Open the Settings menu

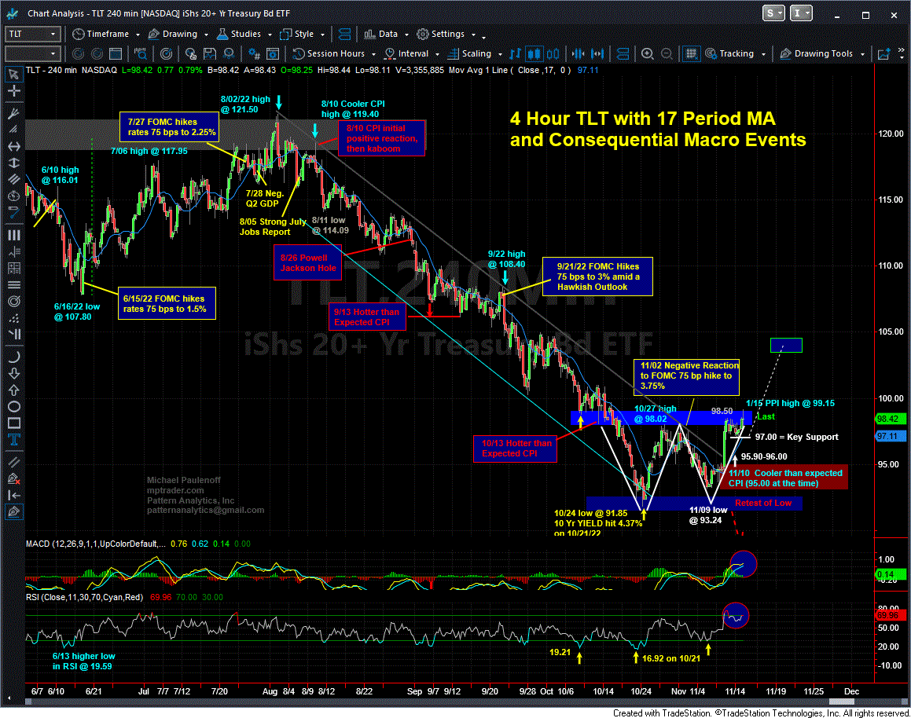click(x=442, y=35)
